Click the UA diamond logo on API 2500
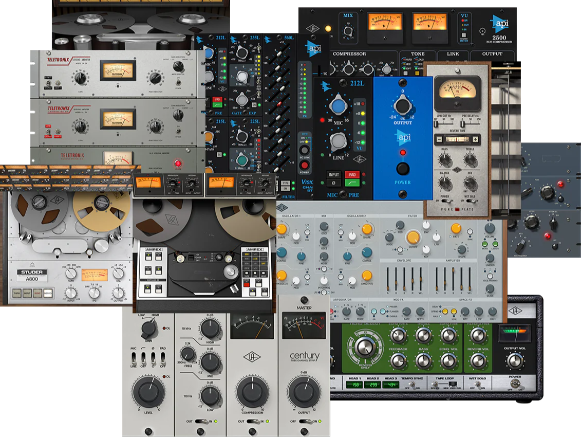The height and width of the screenshot is (437, 581). (x=313, y=29)
